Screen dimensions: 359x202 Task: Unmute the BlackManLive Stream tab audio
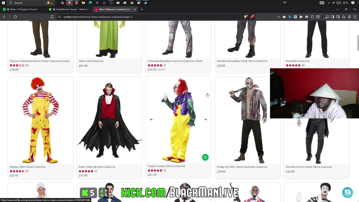click(54, 9)
